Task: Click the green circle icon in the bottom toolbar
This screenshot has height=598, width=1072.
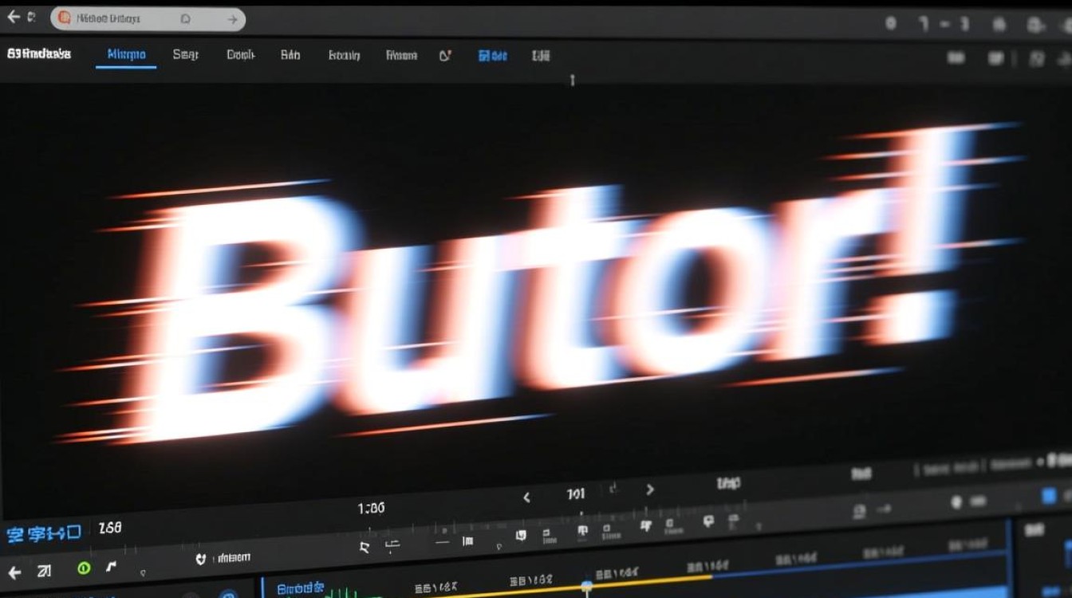Action: [x=84, y=568]
